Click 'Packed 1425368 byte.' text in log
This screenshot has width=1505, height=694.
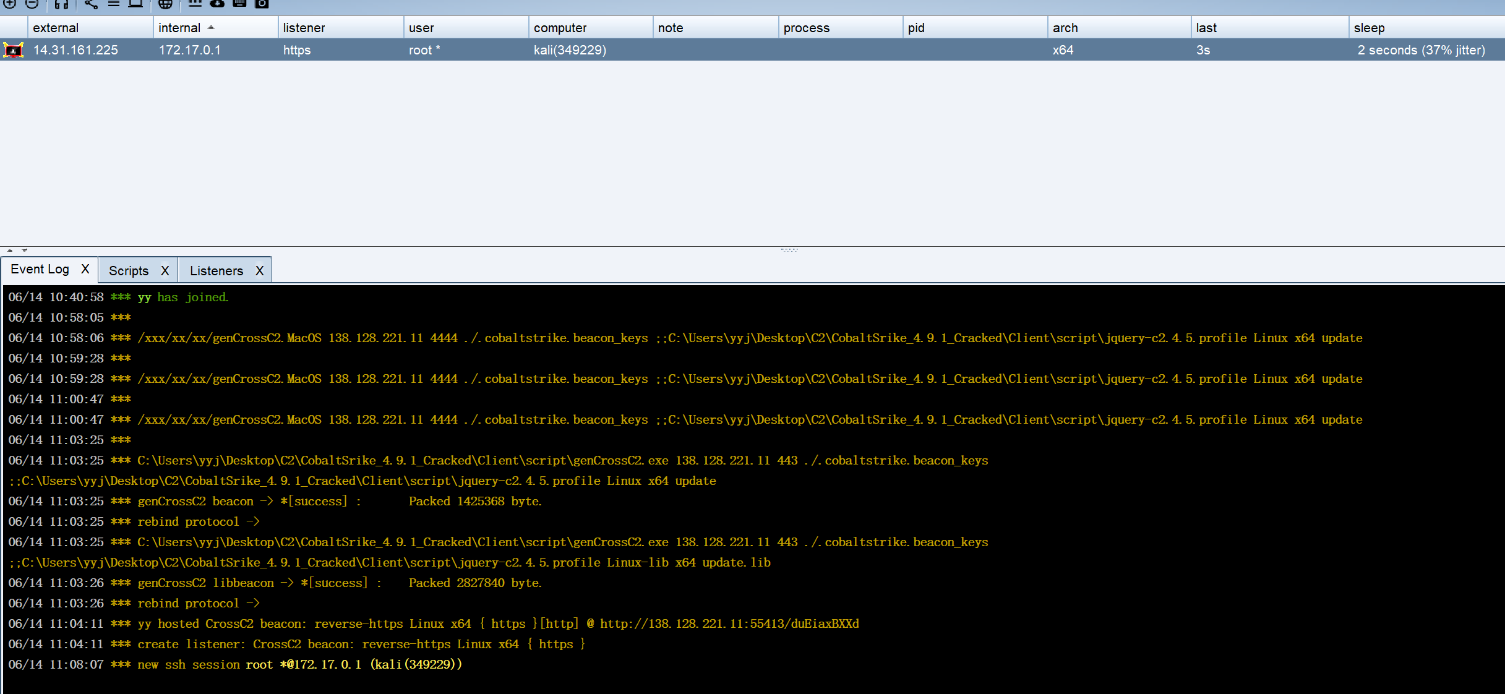[x=475, y=502]
